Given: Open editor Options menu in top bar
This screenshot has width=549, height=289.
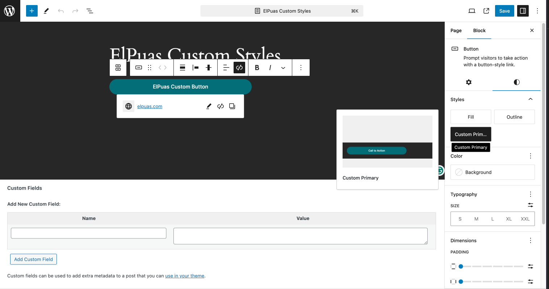Looking at the screenshot, I should coord(537,11).
